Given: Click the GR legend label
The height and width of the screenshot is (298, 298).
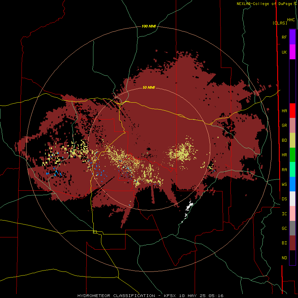Looking at the screenshot, I should point(284,125).
